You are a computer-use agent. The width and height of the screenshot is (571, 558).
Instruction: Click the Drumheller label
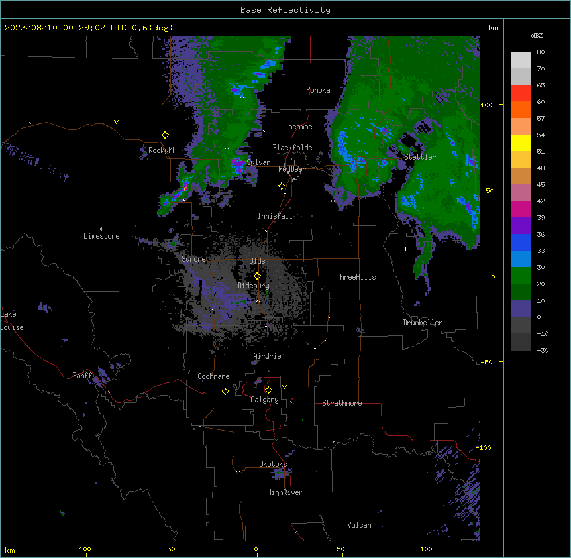pyautogui.click(x=423, y=323)
